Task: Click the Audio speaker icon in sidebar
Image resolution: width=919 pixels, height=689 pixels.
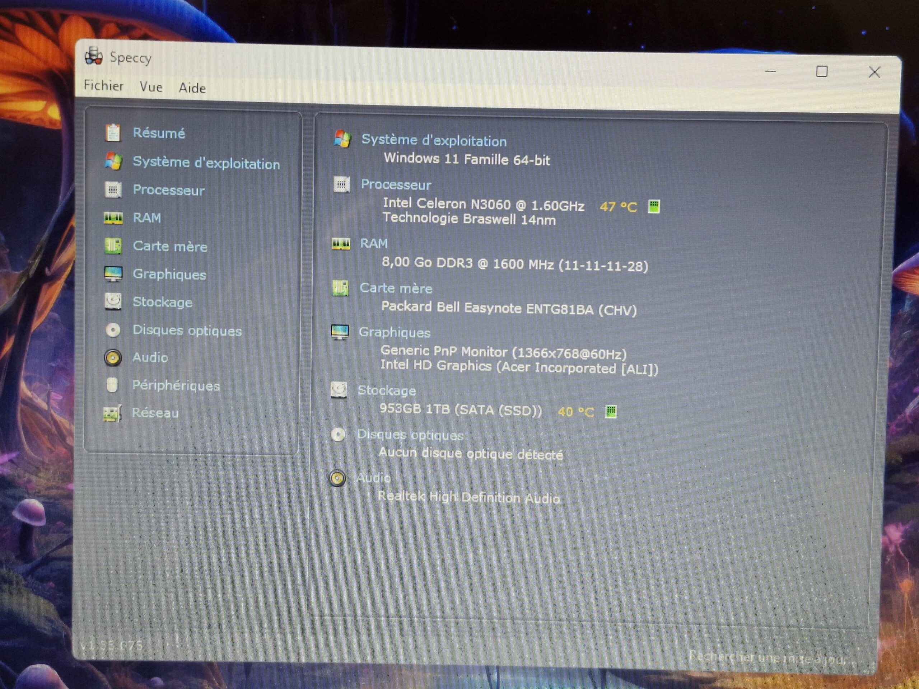Action: tap(113, 357)
